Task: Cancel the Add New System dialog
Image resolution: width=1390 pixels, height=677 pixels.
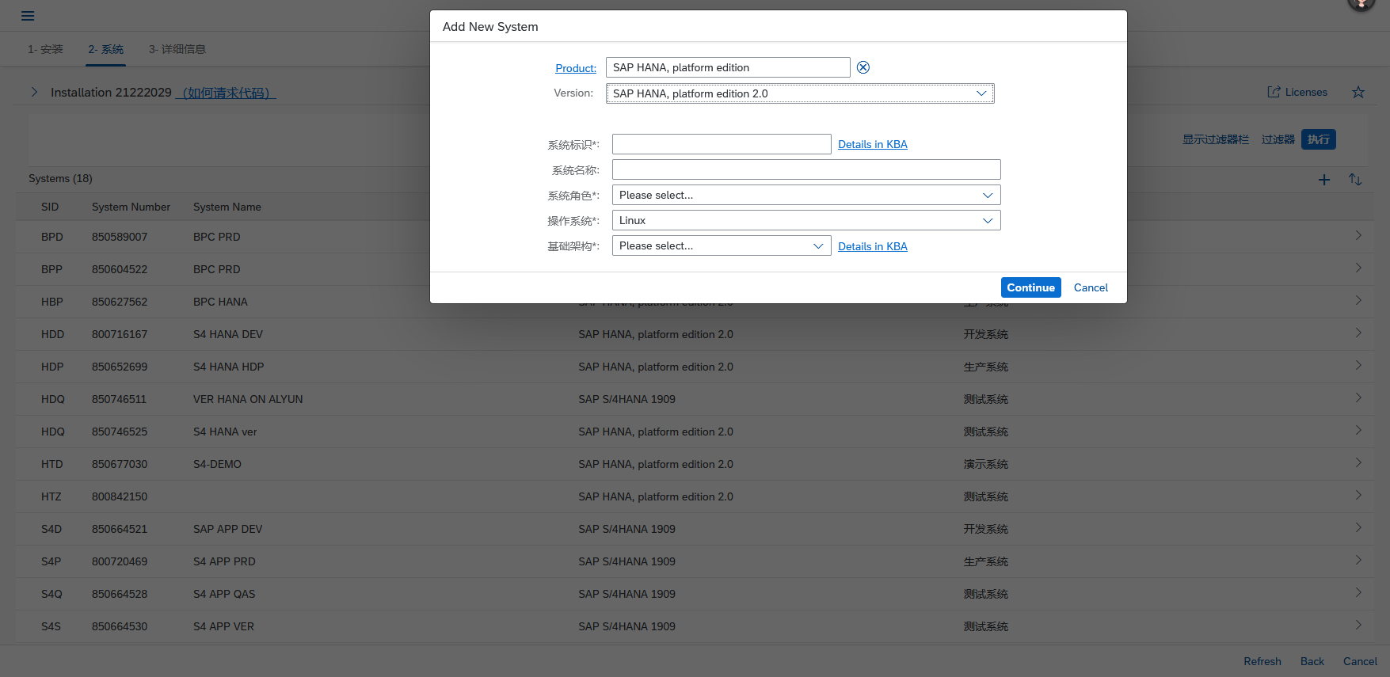Action: coord(1091,287)
